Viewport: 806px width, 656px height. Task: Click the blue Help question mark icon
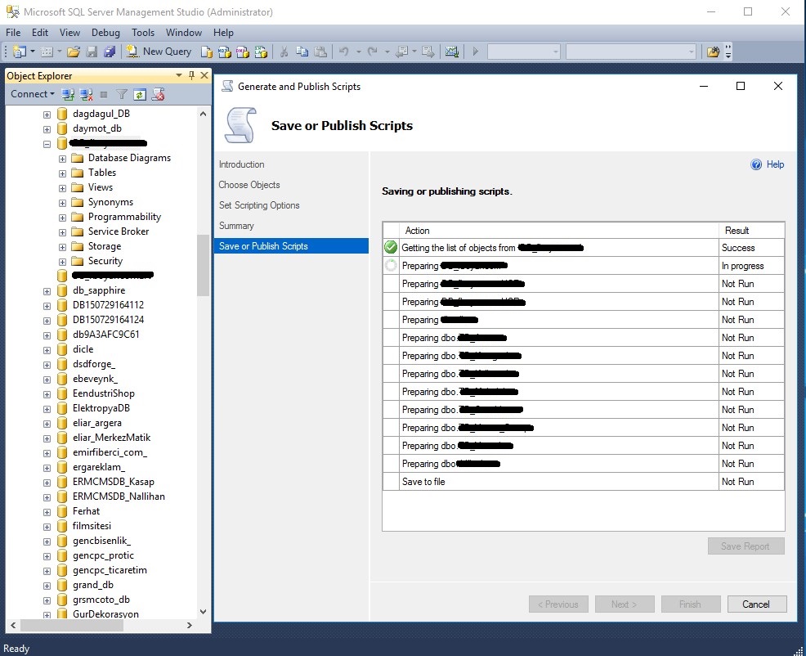756,164
